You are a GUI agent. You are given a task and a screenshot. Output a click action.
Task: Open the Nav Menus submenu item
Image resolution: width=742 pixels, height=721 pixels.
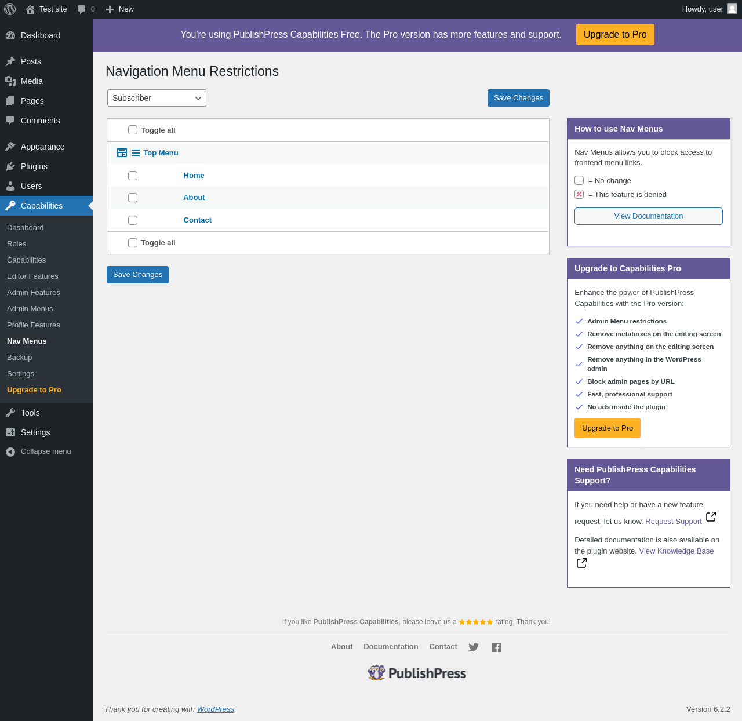click(x=27, y=341)
